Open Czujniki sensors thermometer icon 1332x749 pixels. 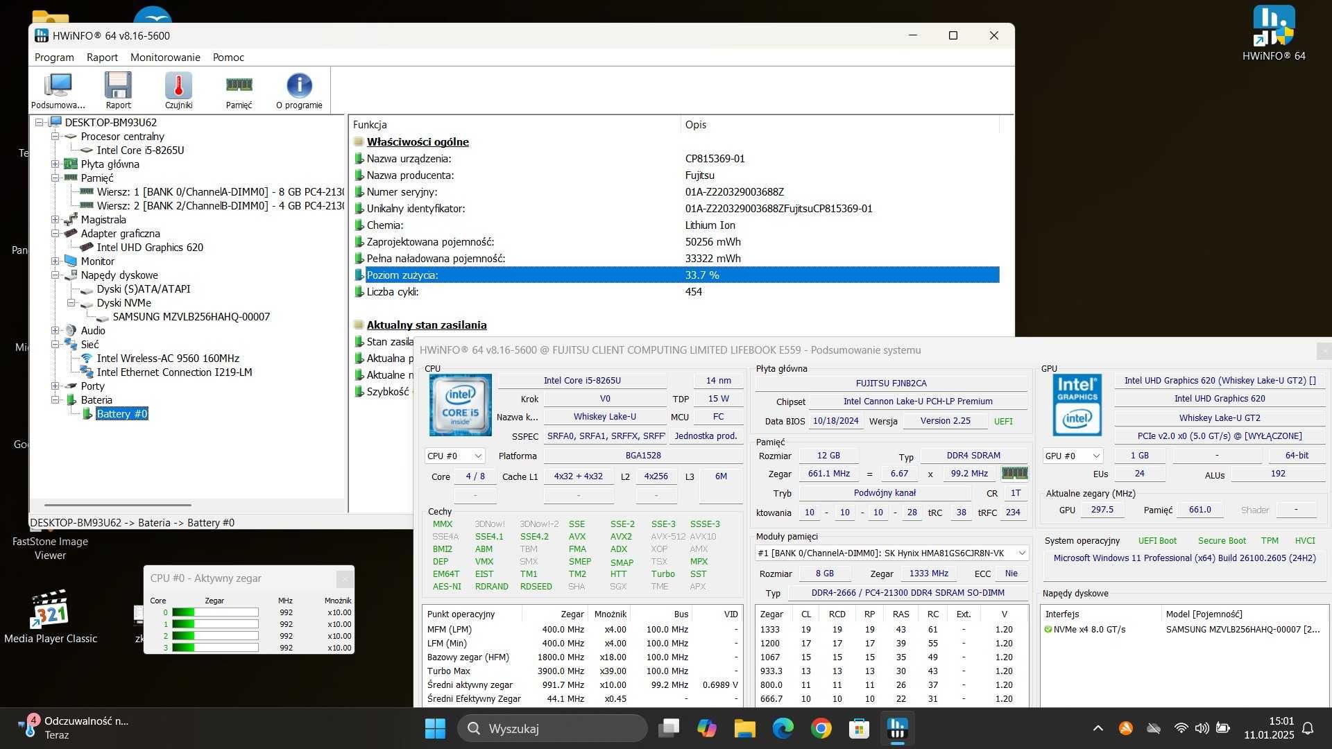coord(178,90)
